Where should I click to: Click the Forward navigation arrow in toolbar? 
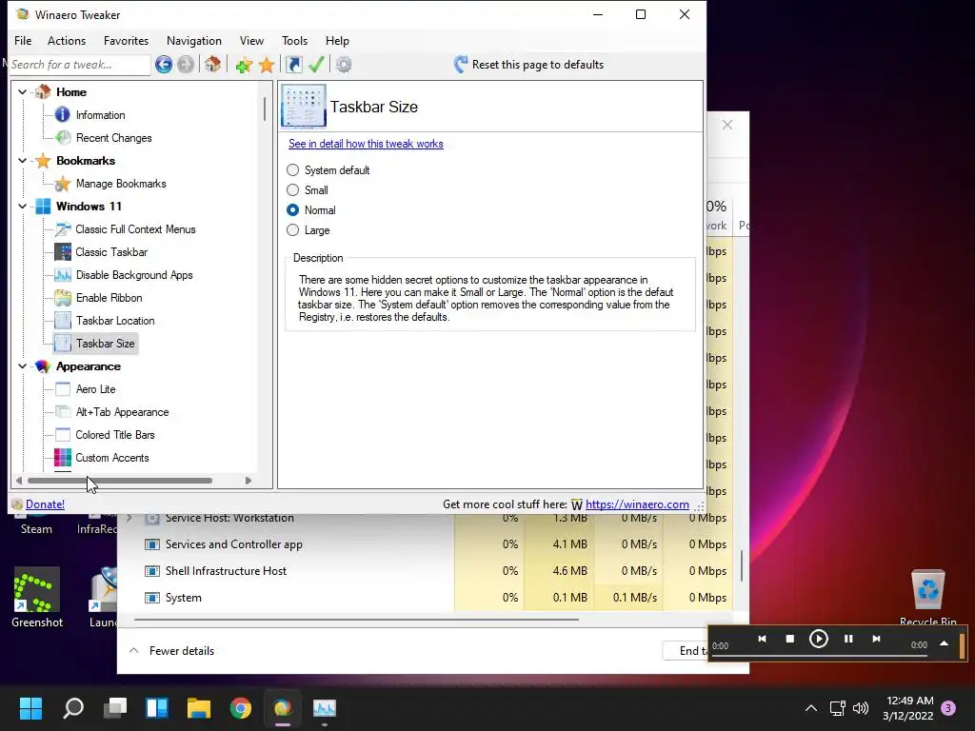[186, 64]
